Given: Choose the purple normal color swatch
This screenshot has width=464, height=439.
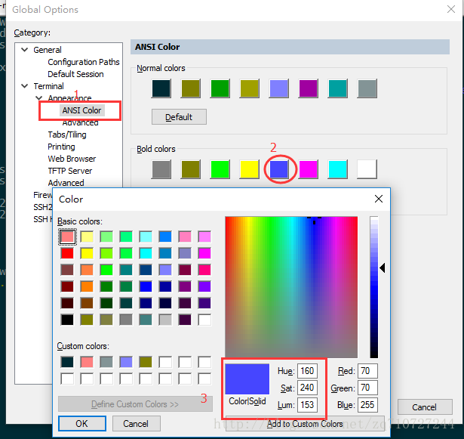Looking at the screenshot, I should pos(309,88).
